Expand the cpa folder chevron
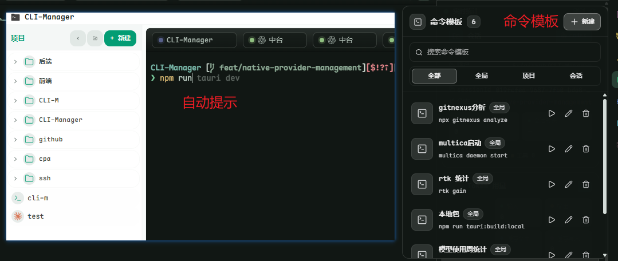Screen dimensions: 618x261 [15, 159]
